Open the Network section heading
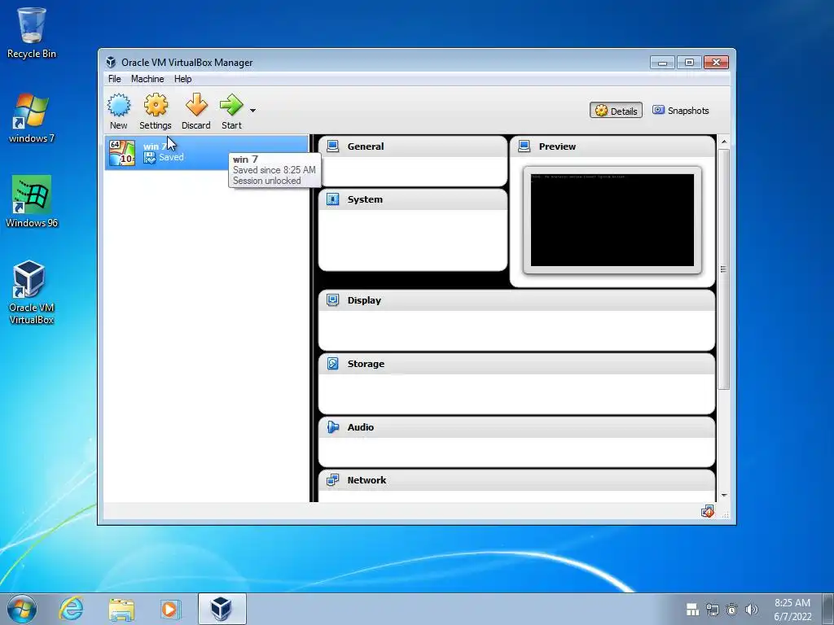This screenshot has height=625, width=834. [x=367, y=480]
